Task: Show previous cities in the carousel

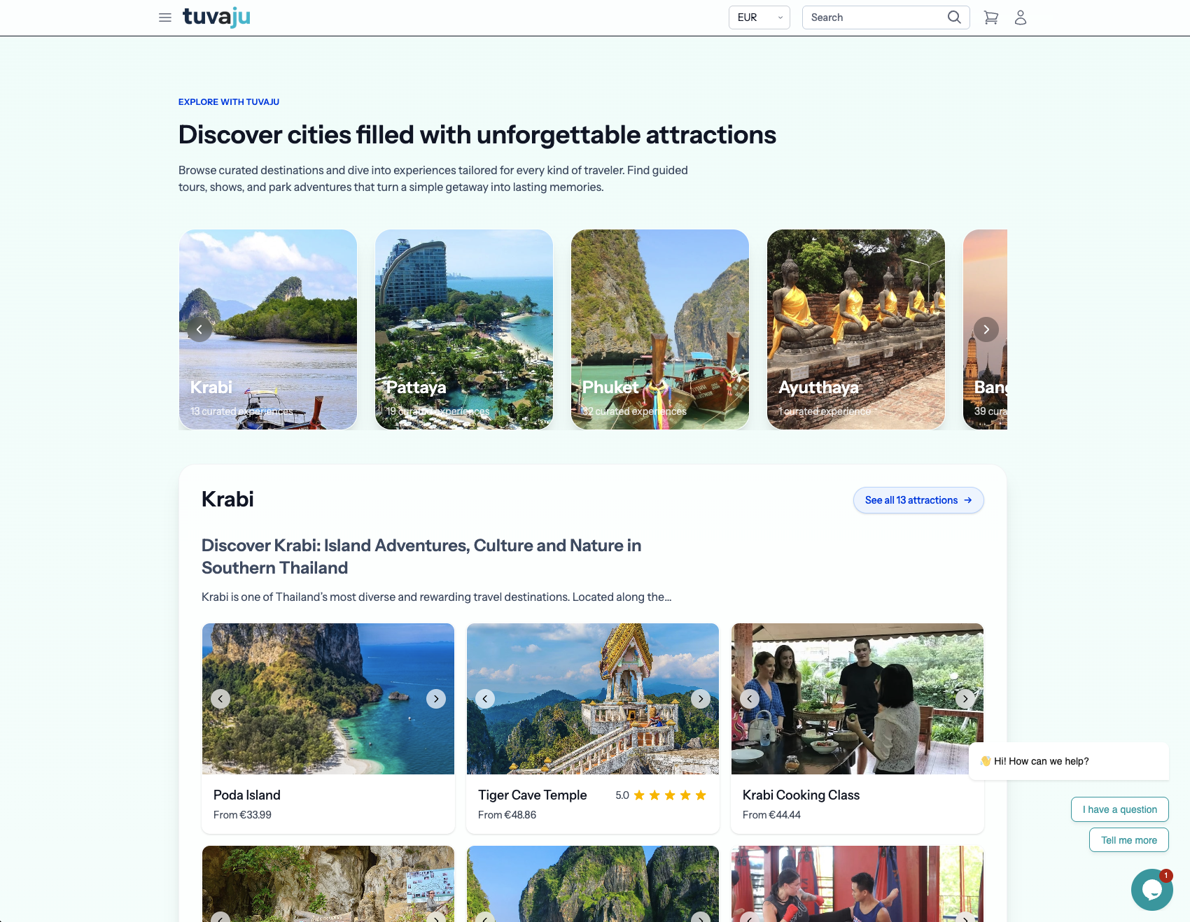Action: (x=199, y=329)
